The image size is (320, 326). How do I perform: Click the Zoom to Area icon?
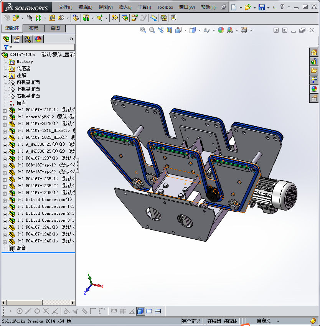click(152, 30)
